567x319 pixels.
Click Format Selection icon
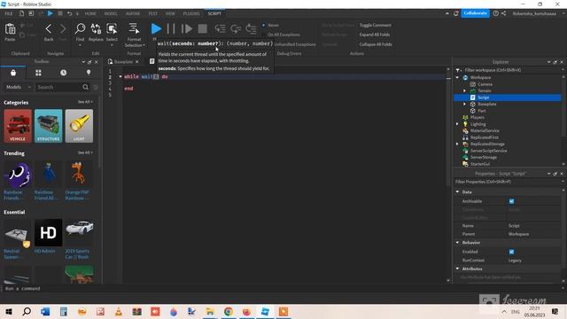coord(134,28)
